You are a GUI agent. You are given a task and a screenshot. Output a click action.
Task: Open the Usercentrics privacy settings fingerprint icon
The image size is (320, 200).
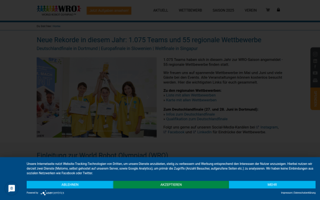tap(12, 188)
